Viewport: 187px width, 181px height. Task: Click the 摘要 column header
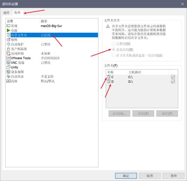tap(69, 21)
